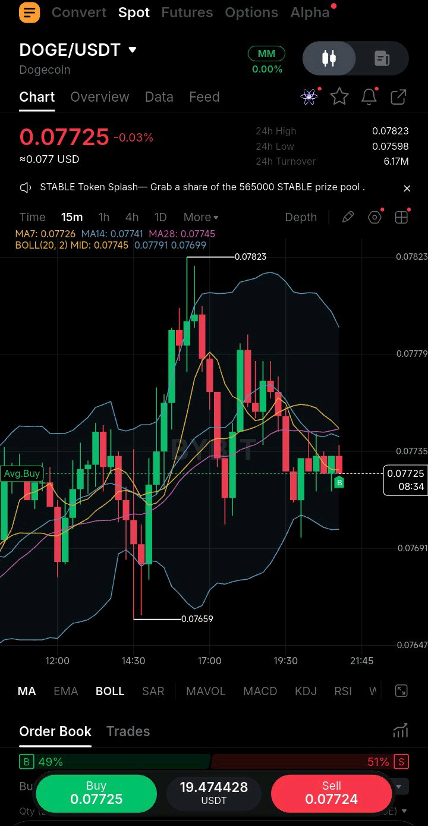Switch to the news/document view toggle
This screenshot has width=428, height=826.
coord(382,58)
